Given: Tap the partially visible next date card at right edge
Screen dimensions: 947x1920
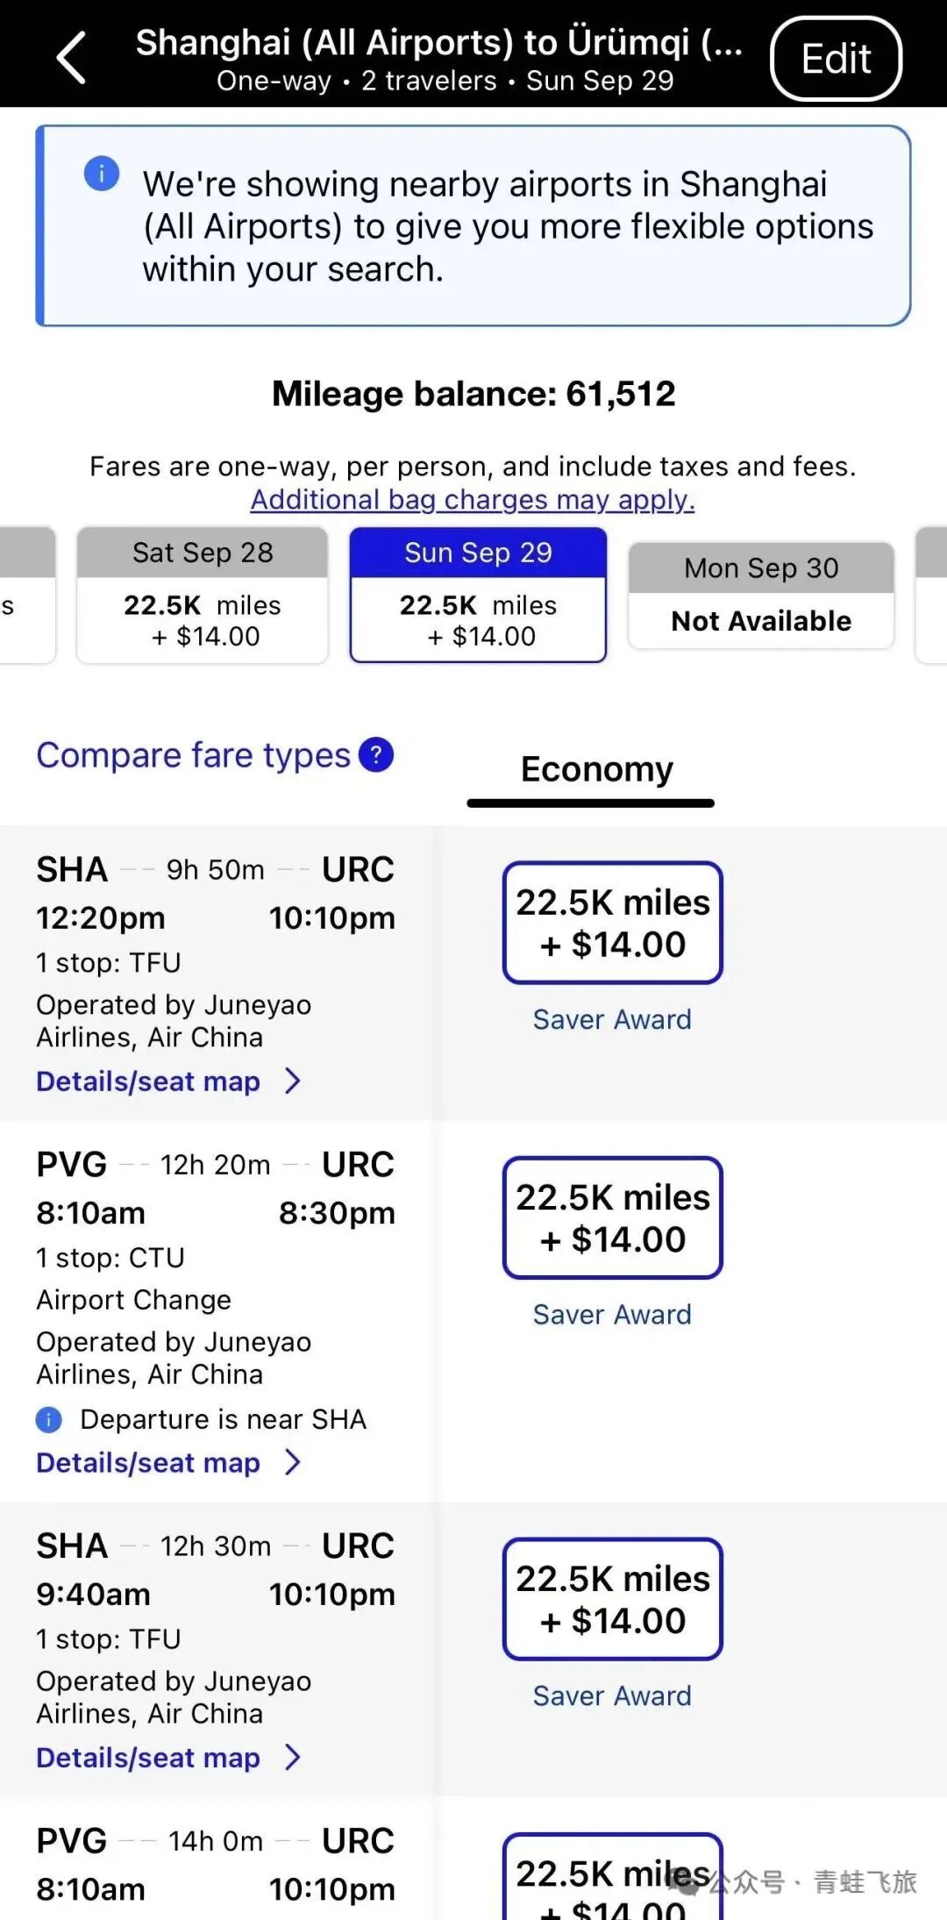Looking at the screenshot, I should (931, 594).
